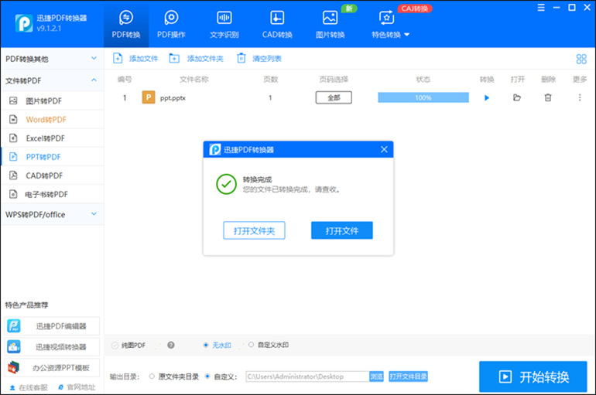Click the help question mark icon
This screenshot has height=395, width=596.
pos(171,345)
